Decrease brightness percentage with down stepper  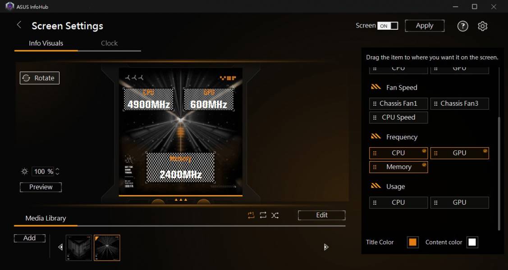click(x=57, y=174)
